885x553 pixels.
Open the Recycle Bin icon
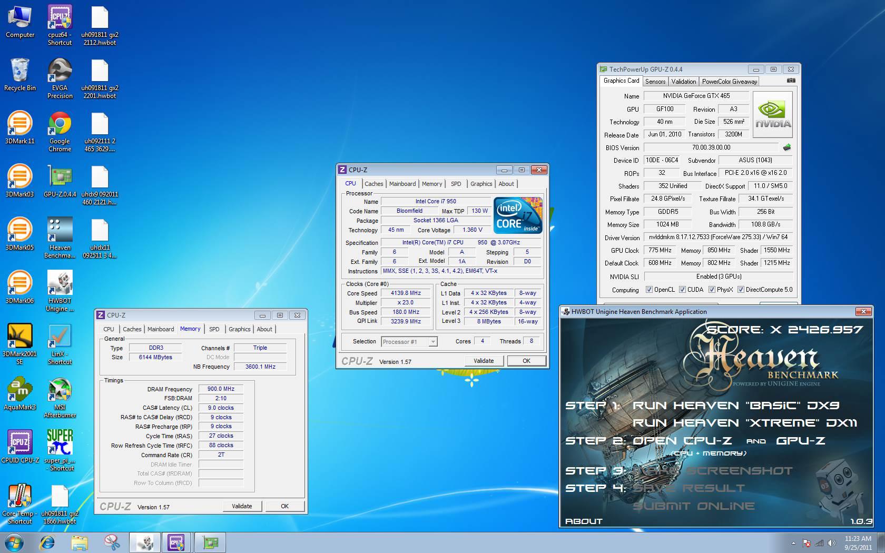pos(20,75)
